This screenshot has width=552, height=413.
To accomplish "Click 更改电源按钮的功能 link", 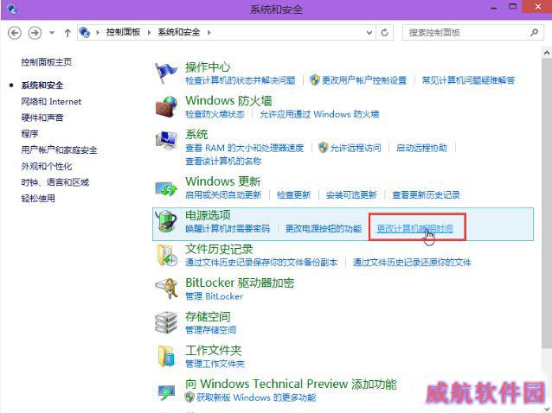I will 324,229.
